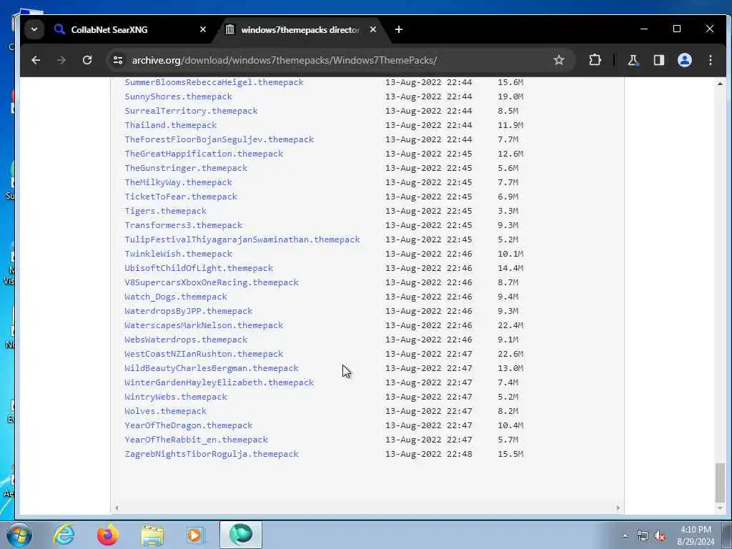Open V8SupercarsXboxOneRacing.themepack

(212, 282)
